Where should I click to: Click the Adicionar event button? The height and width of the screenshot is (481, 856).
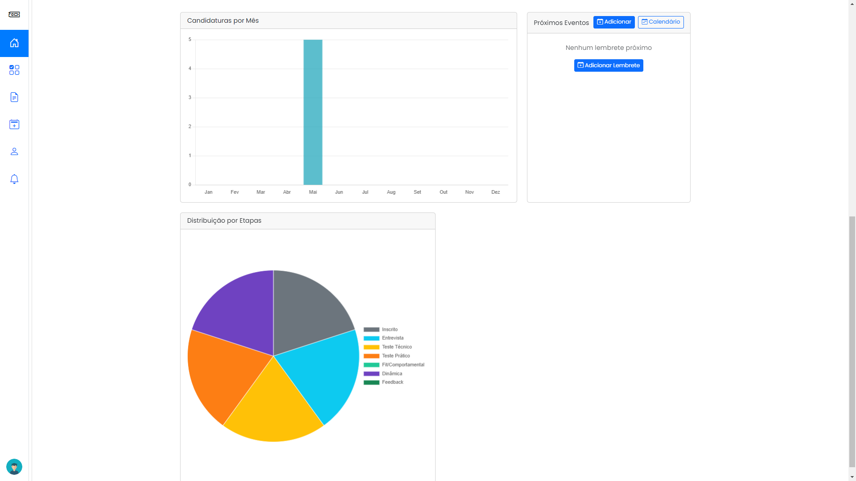614,22
